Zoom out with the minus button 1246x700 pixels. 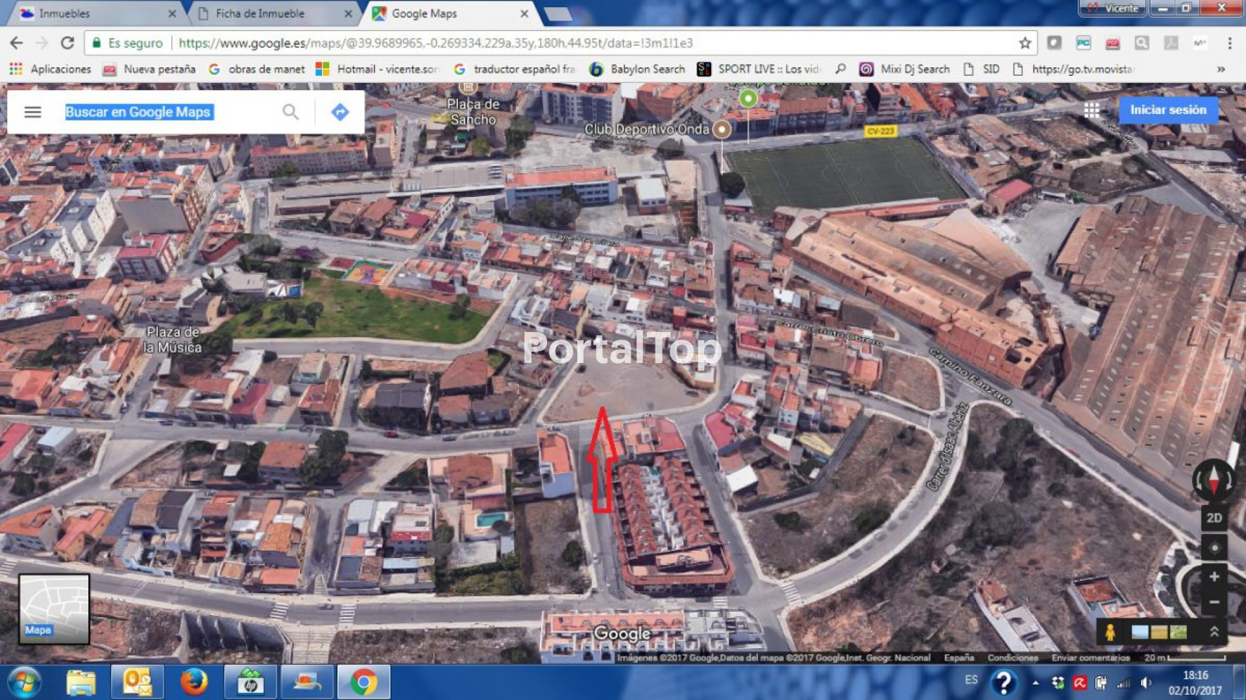click(1214, 602)
